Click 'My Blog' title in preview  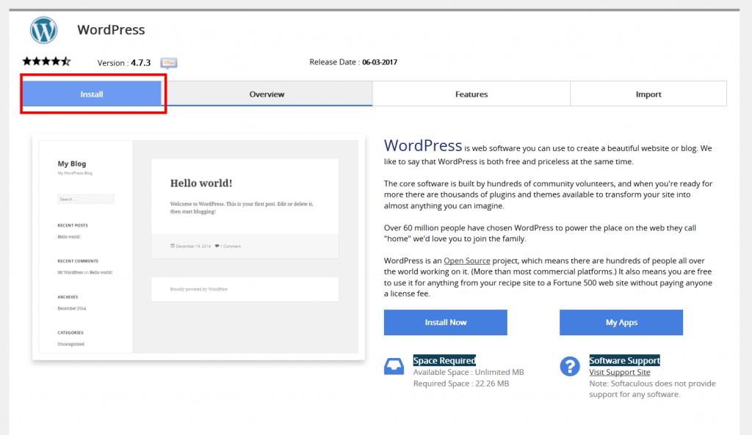pos(72,164)
